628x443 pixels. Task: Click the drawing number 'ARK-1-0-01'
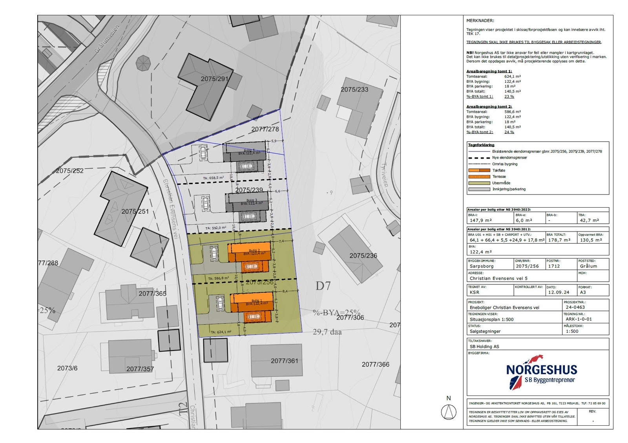click(579, 319)
